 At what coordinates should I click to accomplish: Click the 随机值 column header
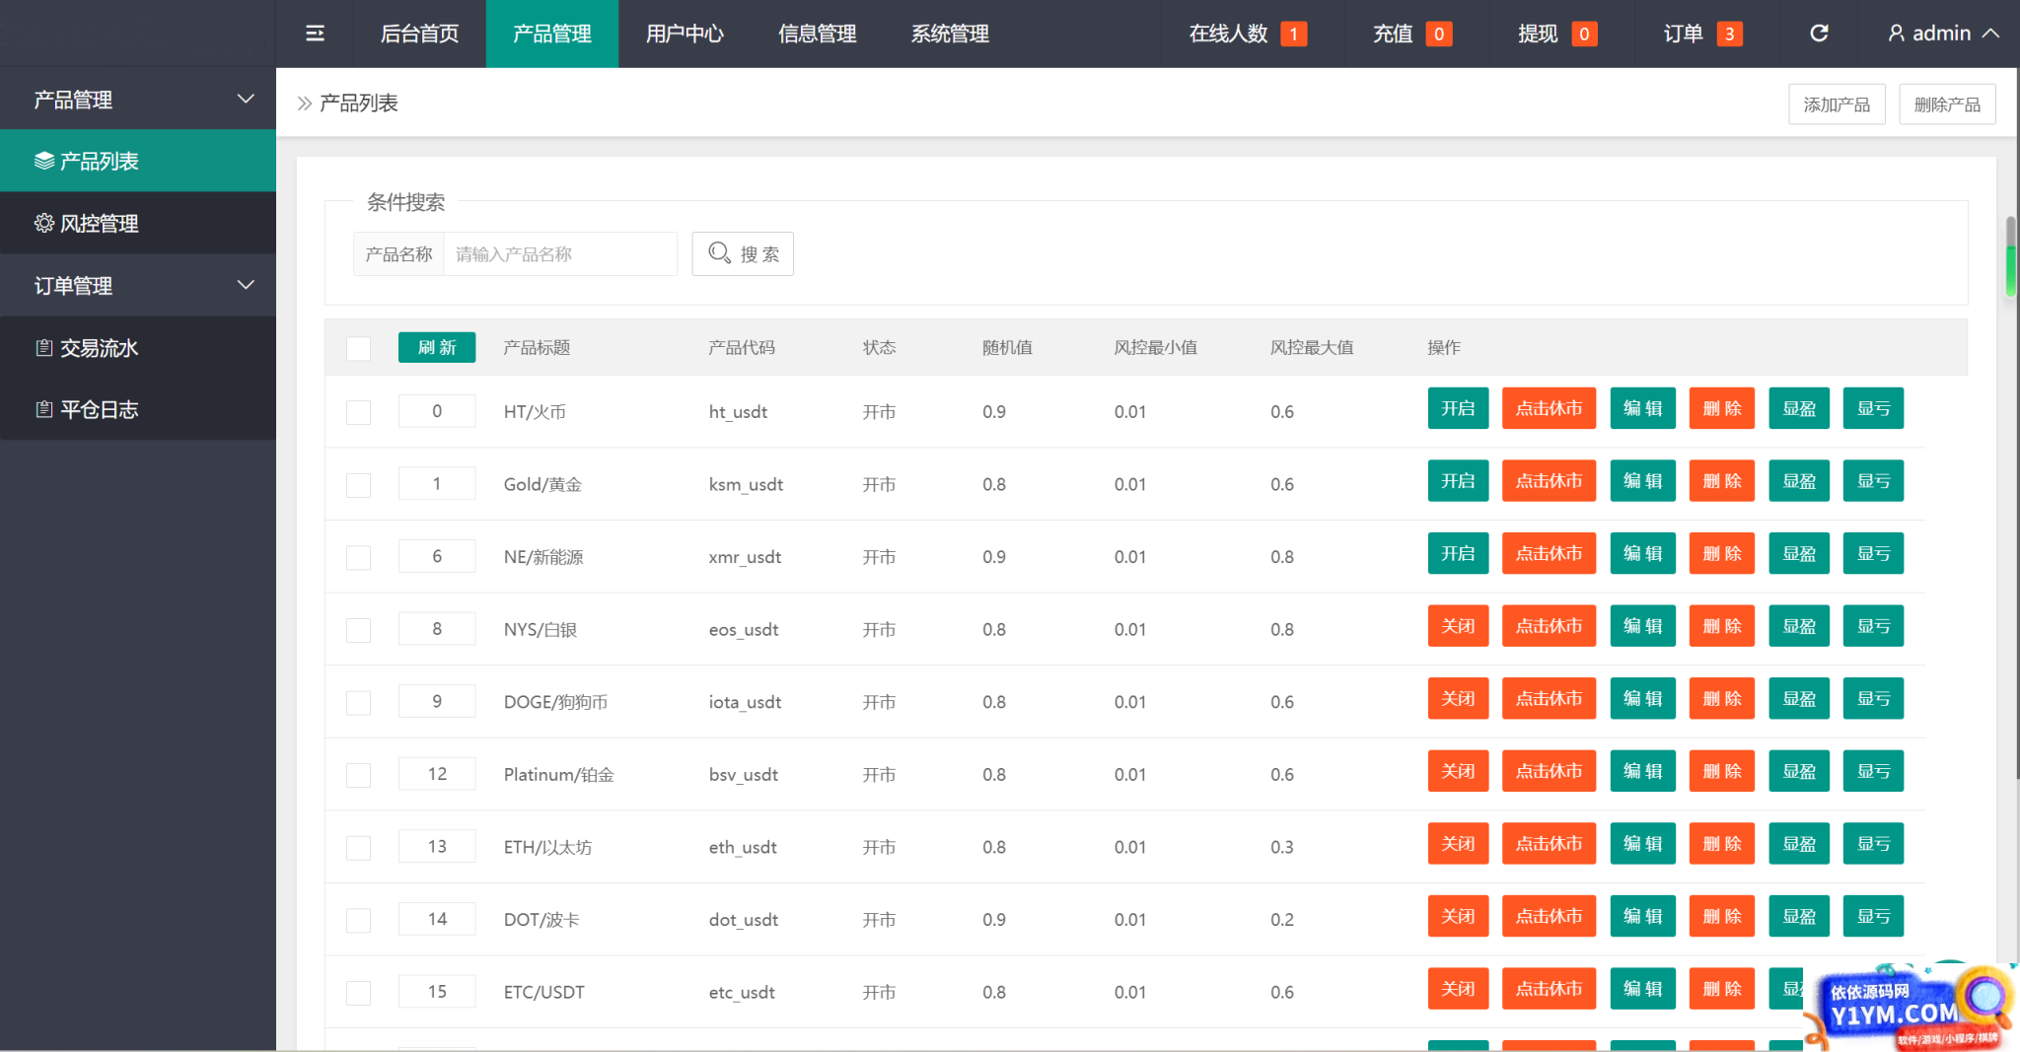click(x=1007, y=347)
